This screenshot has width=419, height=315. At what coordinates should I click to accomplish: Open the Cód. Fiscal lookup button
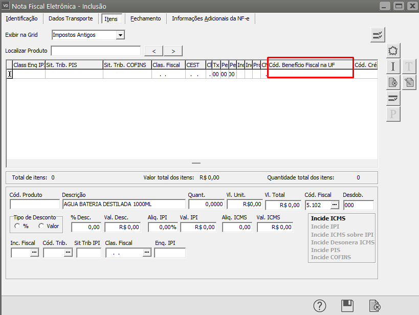(335, 205)
